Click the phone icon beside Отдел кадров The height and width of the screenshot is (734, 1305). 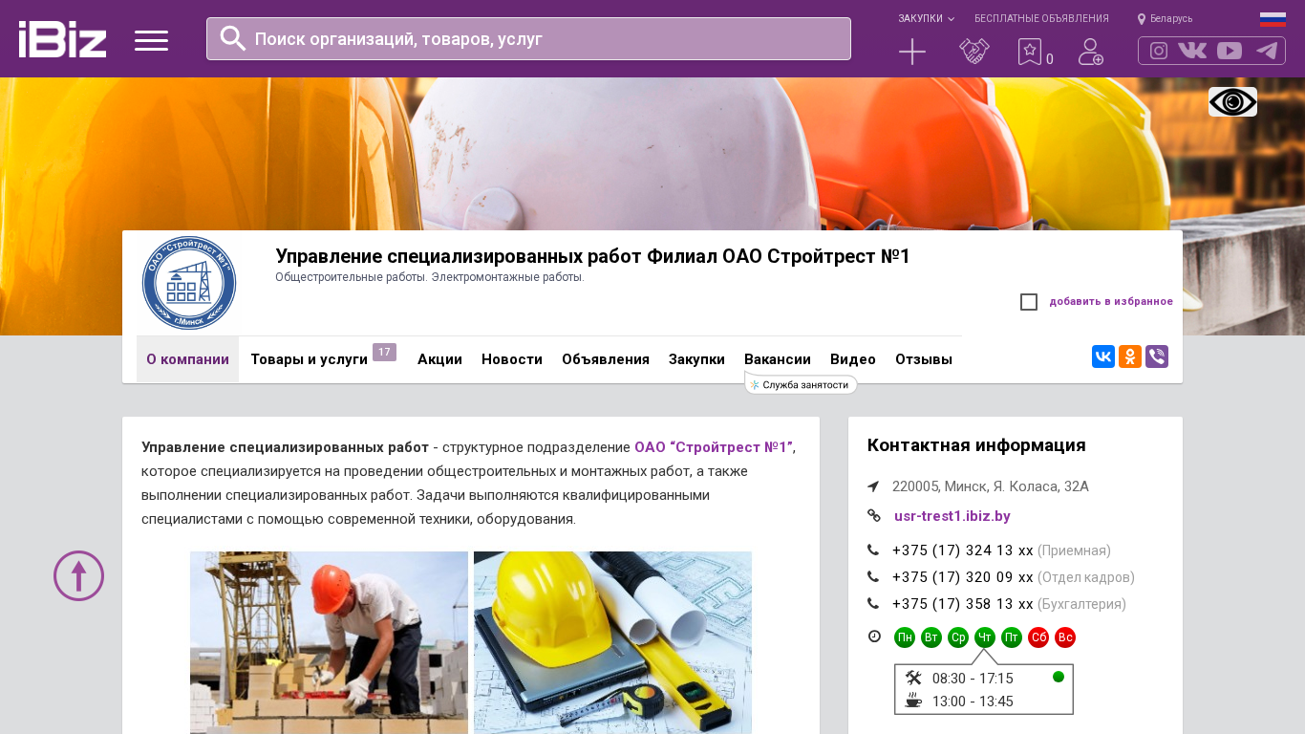(x=873, y=577)
